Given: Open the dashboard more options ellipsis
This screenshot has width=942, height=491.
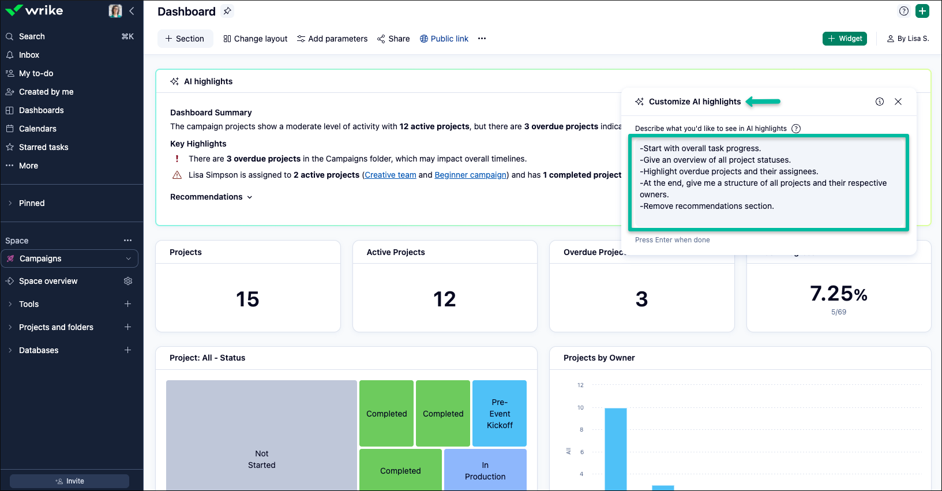Looking at the screenshot, I should (482, 39).
